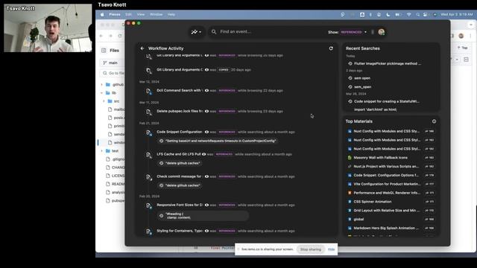This screenshot has width=477, height=268.
Task: Open 'Grid Layout with Relative Size and Min' material
Action: pos(387,210)
